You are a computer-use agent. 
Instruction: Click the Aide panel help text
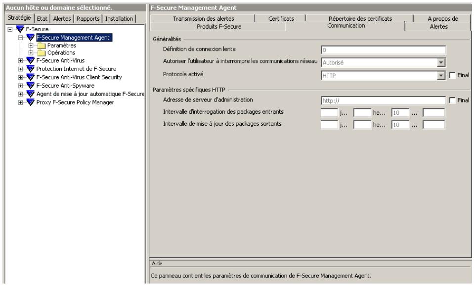(x=261, y=276)
